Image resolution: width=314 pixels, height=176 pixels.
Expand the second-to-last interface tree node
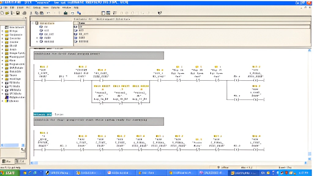[37, 38]
